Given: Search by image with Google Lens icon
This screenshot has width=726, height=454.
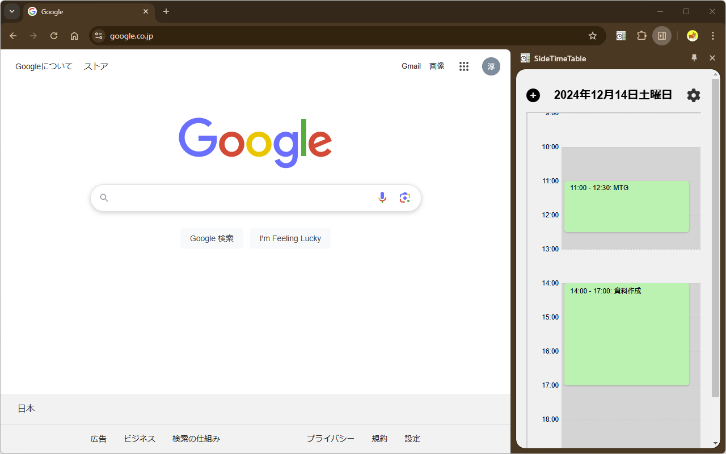Looking at the screenshot, I should coord(405,197).
